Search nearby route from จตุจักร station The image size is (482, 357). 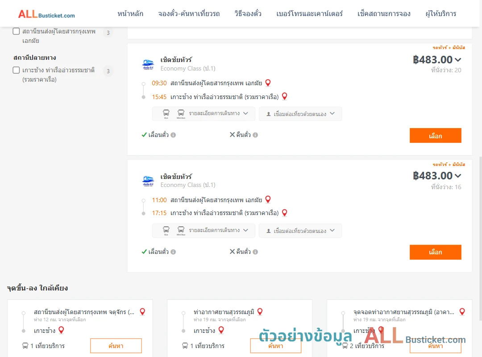(x=116, y=346)
